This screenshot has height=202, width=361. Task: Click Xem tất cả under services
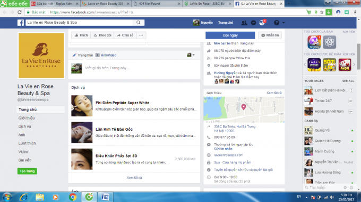point(134,178)
